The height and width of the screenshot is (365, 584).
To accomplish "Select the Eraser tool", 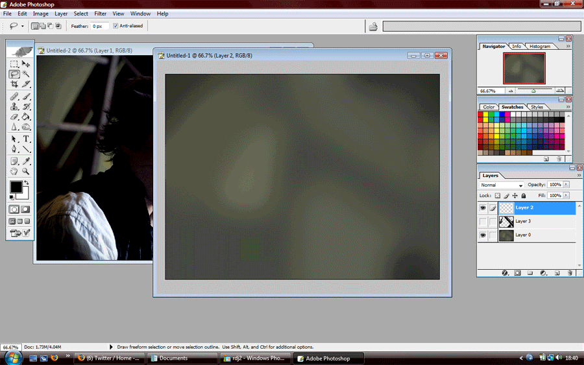I will (14, 117).
